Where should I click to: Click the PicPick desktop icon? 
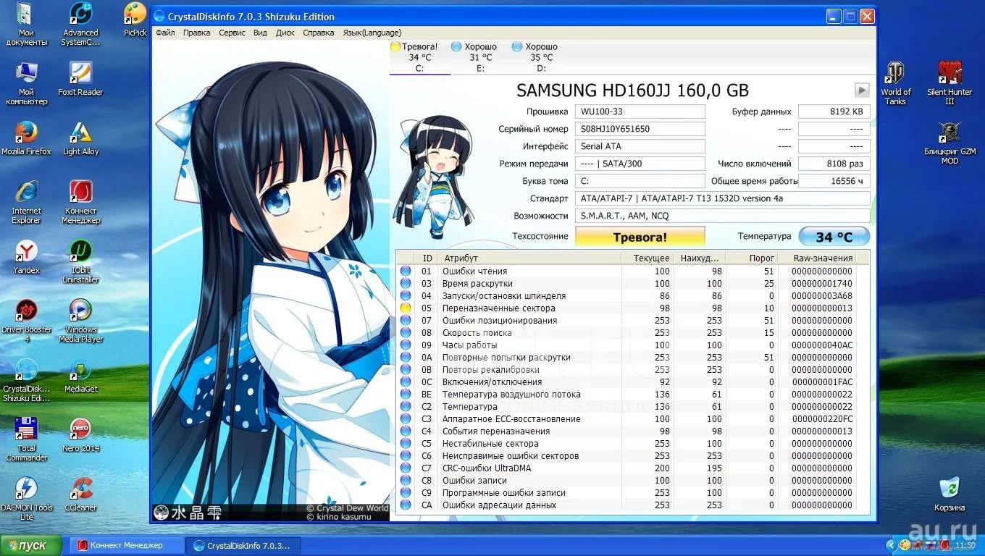pyautogui.click(x=135, y=20)
